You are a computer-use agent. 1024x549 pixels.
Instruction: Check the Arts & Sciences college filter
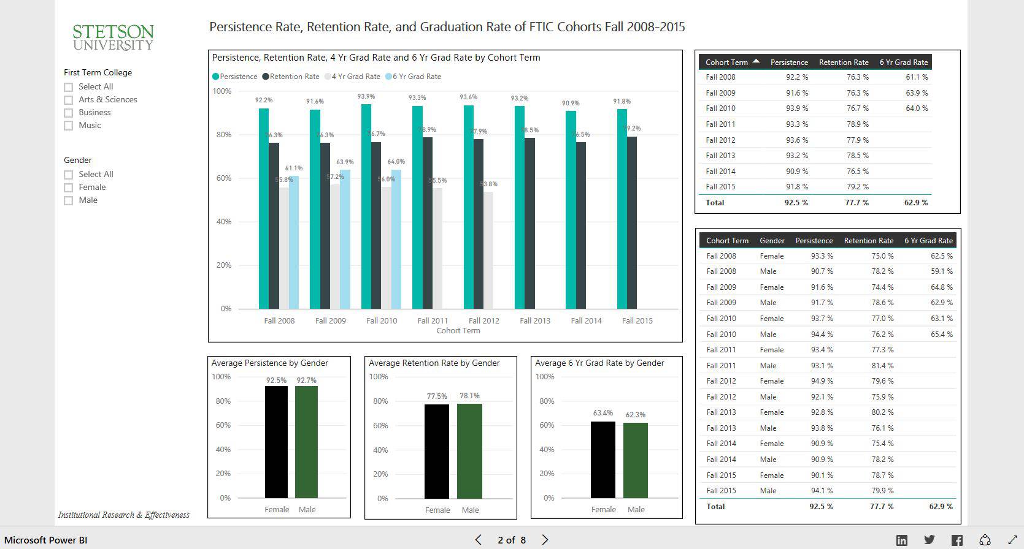pyautogui.click(x=69, y=100)
